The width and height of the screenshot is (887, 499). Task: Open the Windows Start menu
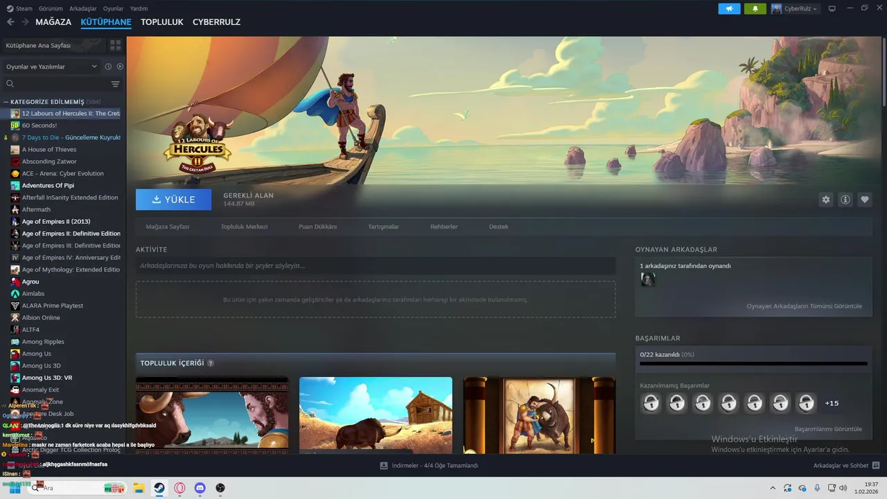click(15, 488)
